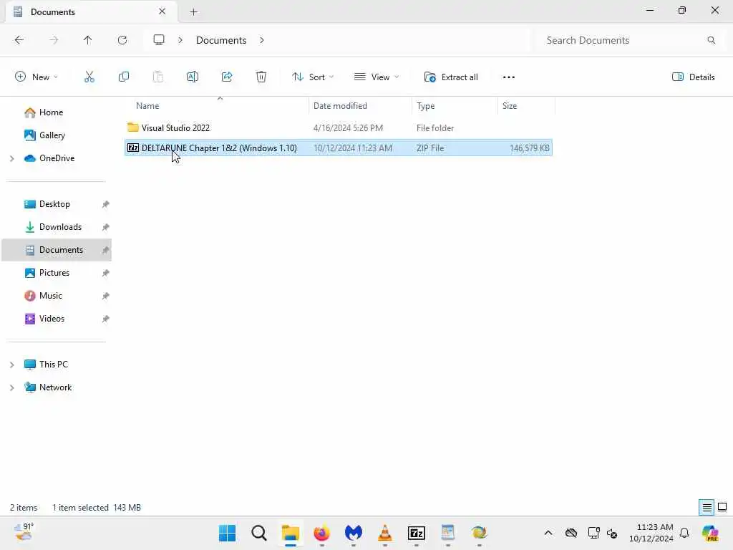Click the Documents tab title
733x550 pixels.
pyautogui.click(x=53, y=12)
